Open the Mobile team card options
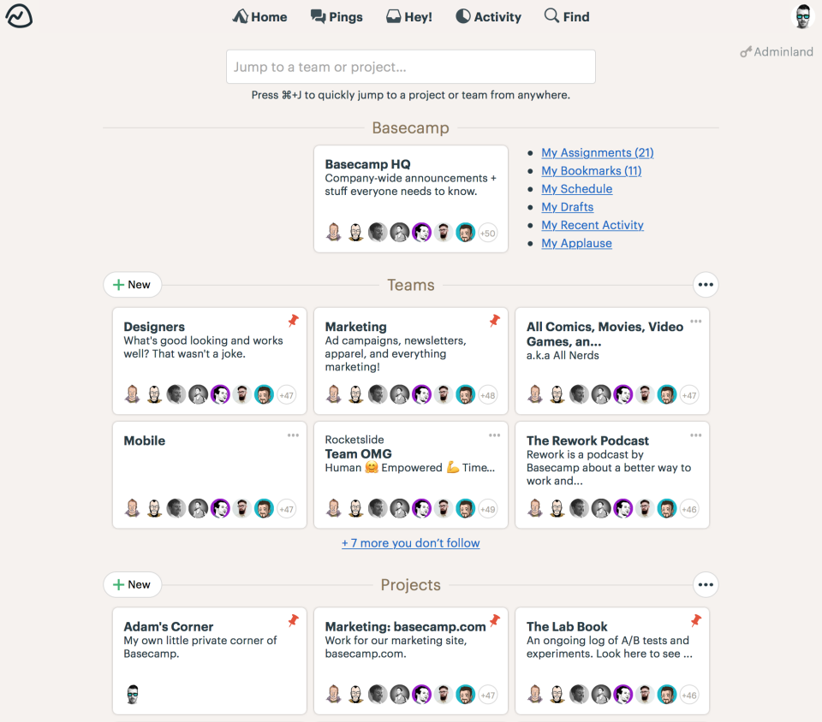Image resolution: width=822 pixels, height=722 pixels. tap(293, 435)
